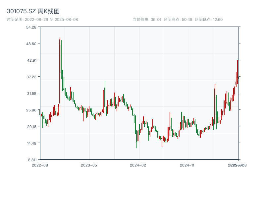Screen dimensions: 265x199
Task: Click y-axis label 48.60
Action: point(31,44)
